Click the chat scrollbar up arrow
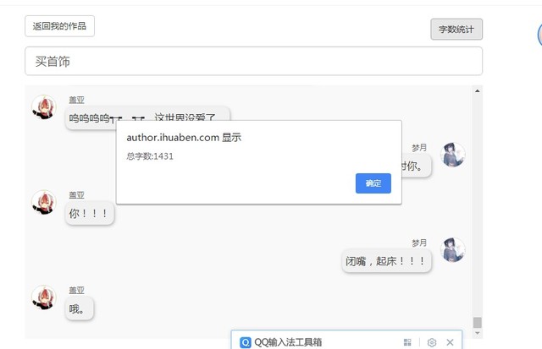 point(478,91)
